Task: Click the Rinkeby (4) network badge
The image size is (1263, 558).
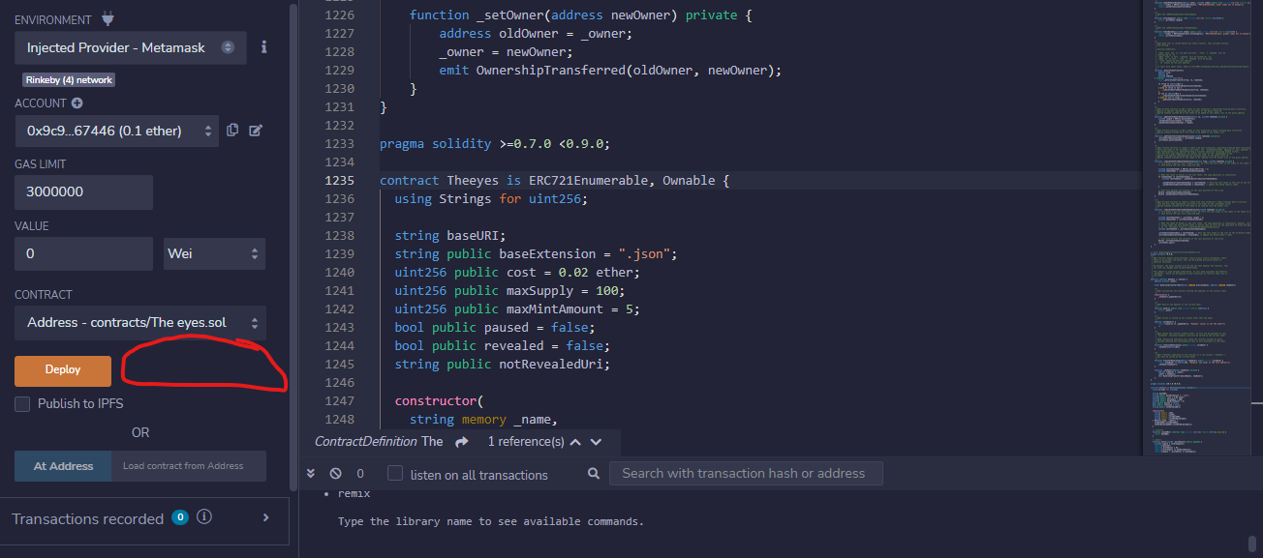Action: click(x=69, y=80)
